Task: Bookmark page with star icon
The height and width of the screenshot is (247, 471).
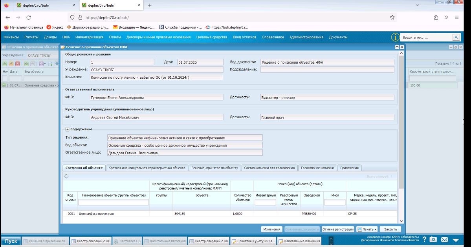Action: (392, 17)
